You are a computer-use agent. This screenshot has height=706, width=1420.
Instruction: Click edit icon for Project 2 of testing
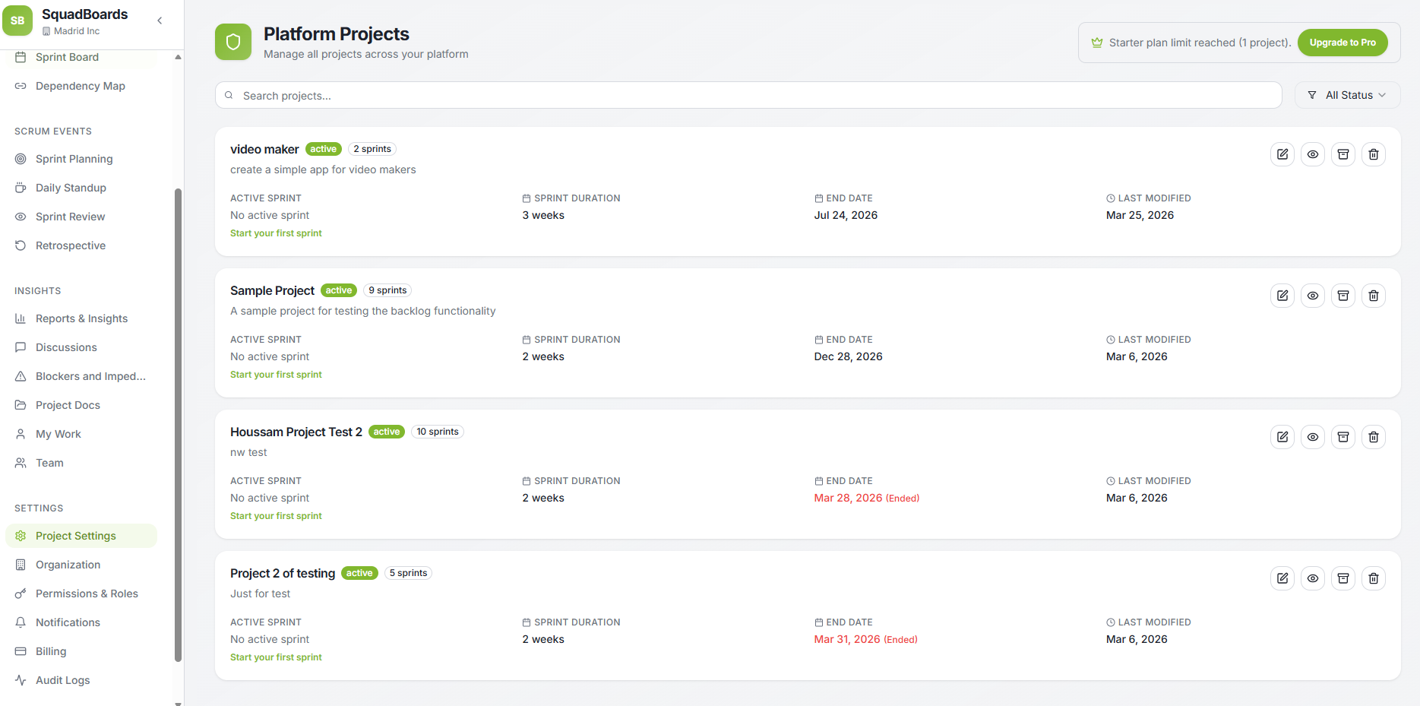(x=1282, y=578)
